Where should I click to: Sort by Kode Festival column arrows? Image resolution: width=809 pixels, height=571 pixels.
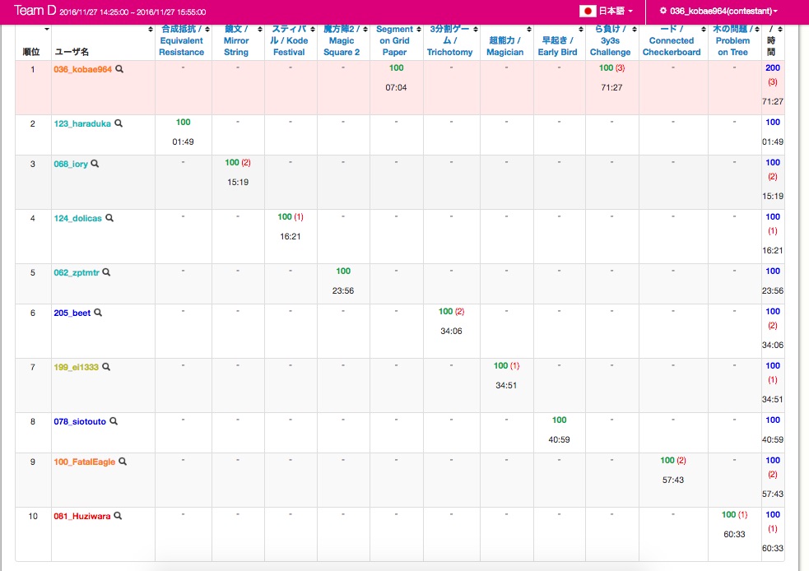(313, 30)
